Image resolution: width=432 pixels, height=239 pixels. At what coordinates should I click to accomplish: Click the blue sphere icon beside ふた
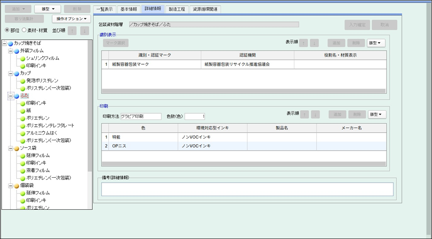17,96
